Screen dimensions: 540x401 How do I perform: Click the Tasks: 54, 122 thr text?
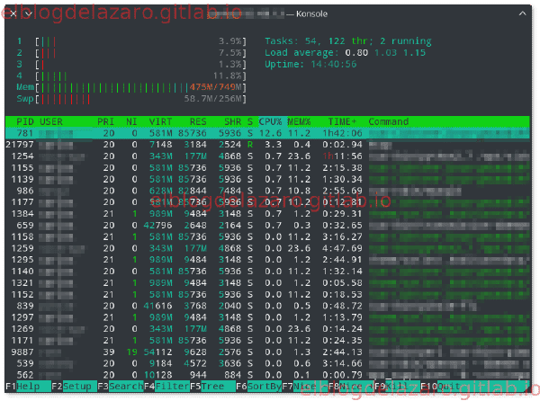(319, 41)
